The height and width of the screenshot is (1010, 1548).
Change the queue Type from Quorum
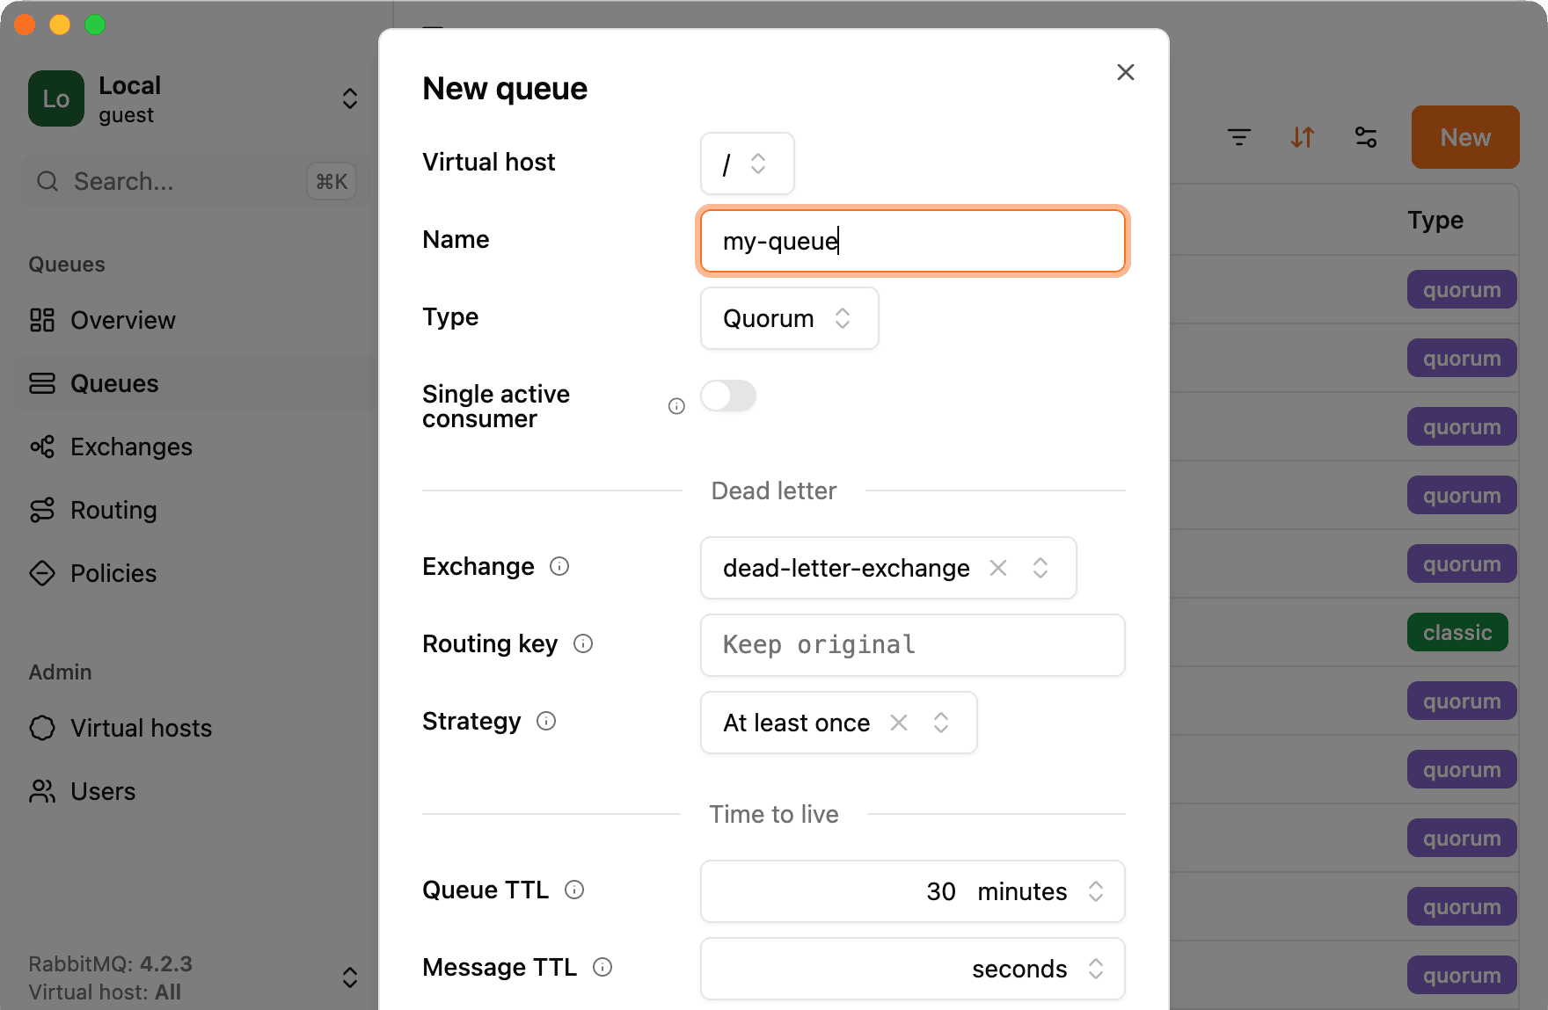pos(788,318)
